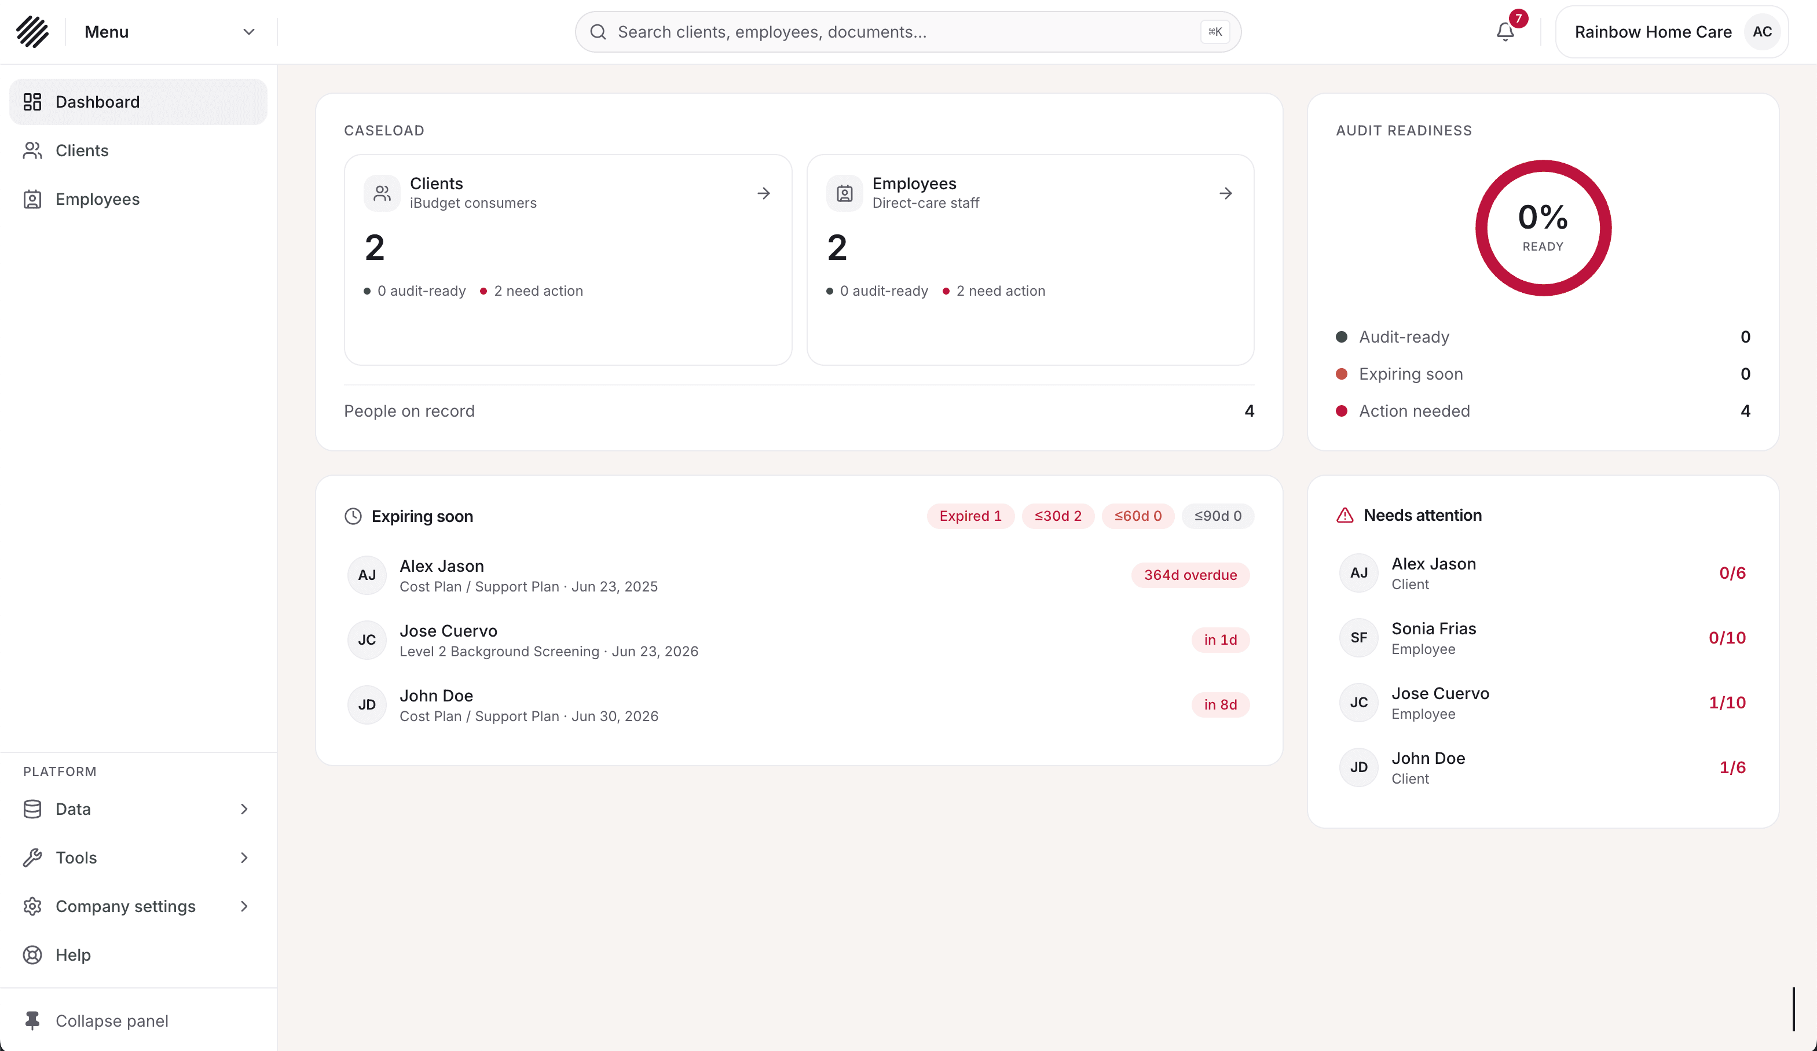Click the Help lifebuoy icon
The width and height of the screenshot is (1817, 1051).
click(32, 955)
